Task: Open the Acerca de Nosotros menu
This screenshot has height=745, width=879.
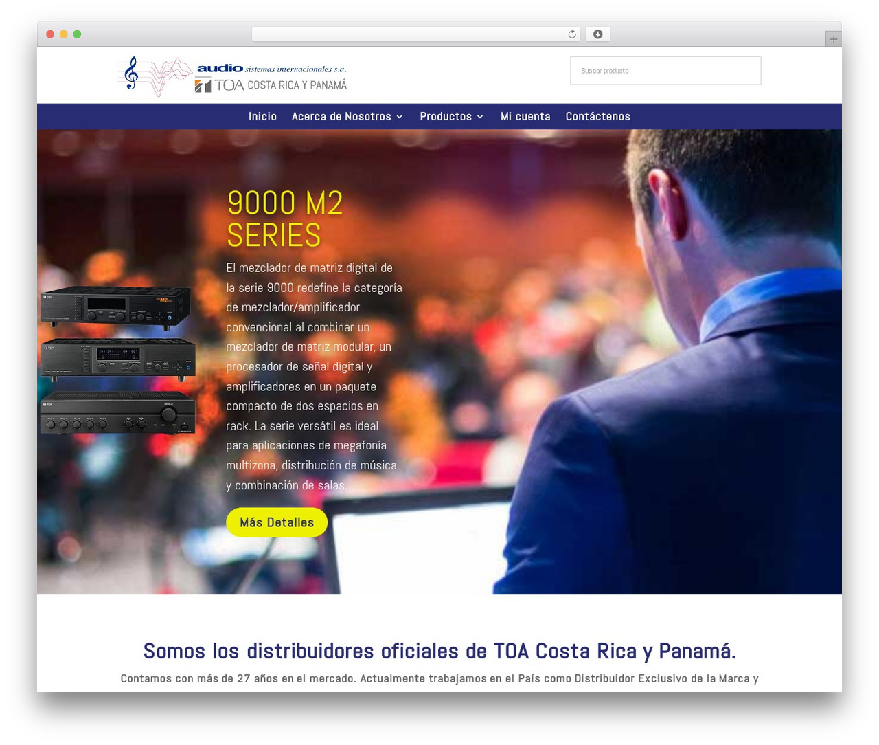Action: (x=341, y=117)
